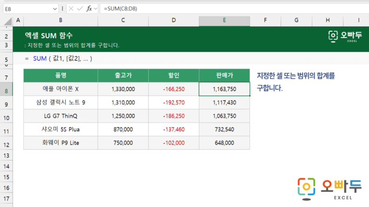Select cell with LG G7 ThinQ
369x207 pixels.
(x=61, y=116)
